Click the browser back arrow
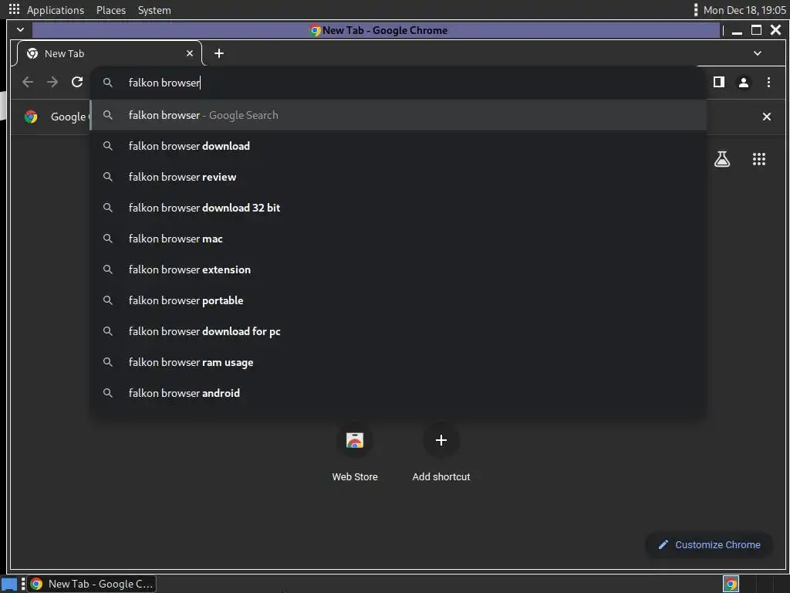790x593 pixels. (x=28, y=82)
